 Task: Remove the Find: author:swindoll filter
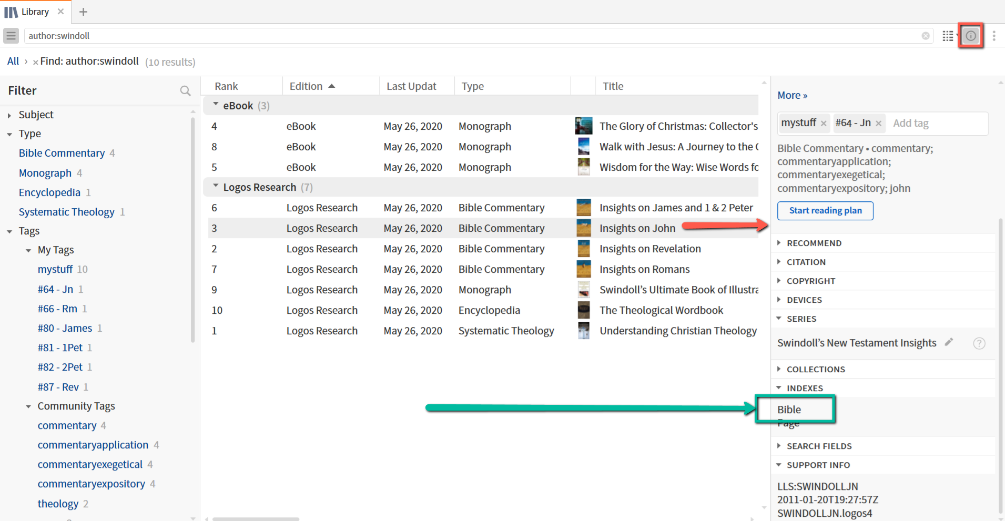(35, 62)
